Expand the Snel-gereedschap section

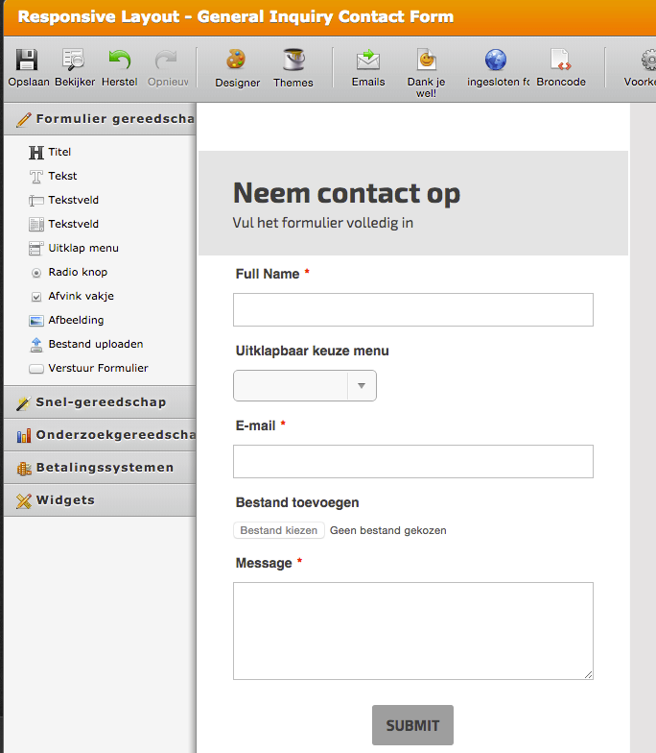coord(100,402)
